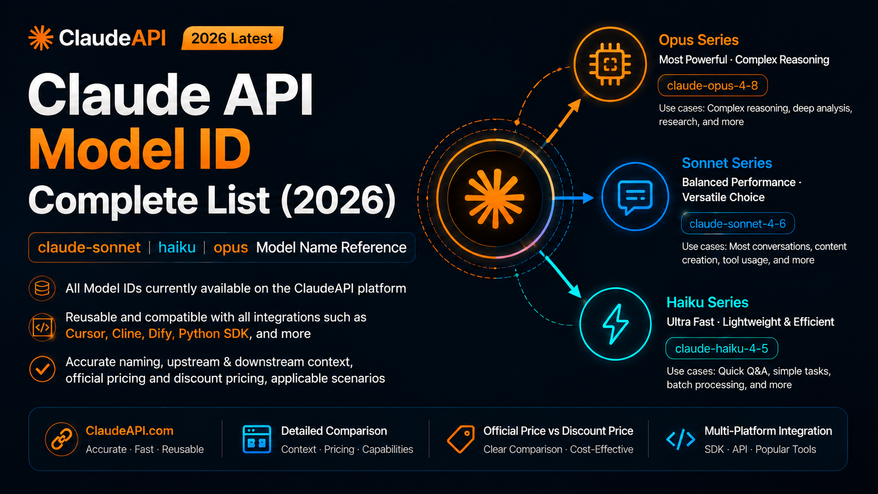
Task: Click the checkmark circle icon
Action: (42, 369)
